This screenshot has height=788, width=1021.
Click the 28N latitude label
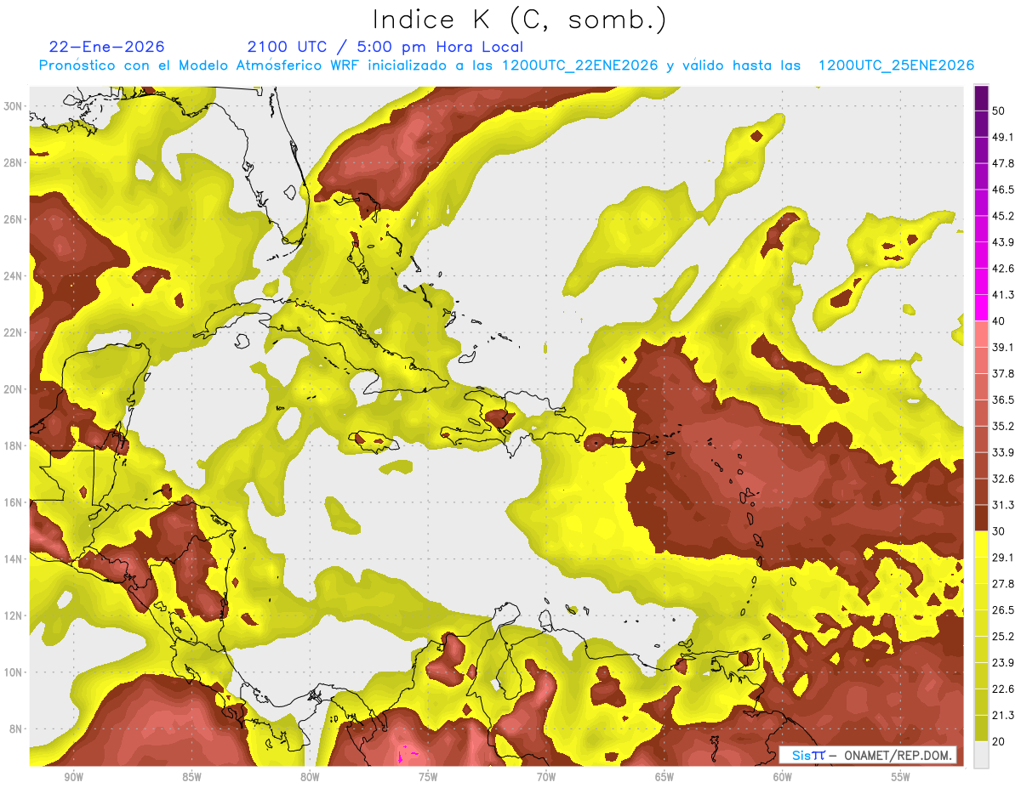13,162
